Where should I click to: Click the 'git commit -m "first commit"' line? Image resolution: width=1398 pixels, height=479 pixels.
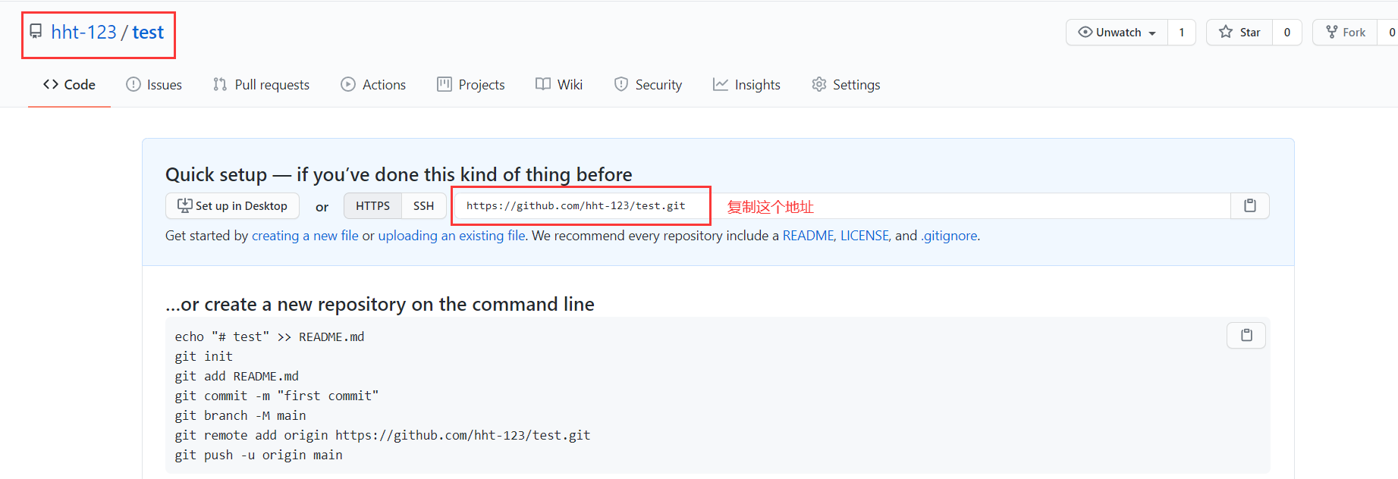pos(277,396)
